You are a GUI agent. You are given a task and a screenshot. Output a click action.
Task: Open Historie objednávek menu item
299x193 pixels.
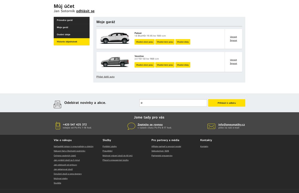coord(71,42)
